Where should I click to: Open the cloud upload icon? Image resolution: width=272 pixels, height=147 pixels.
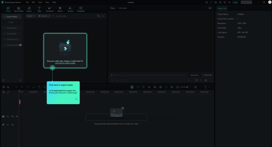pos(216,2)
